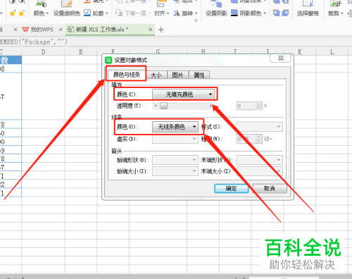Image resolution: width=352 pixels, height=279 pixels.
Task: Close the 设置对象格式 dialog
Action: pyautogui.click(x=281, y=58)
